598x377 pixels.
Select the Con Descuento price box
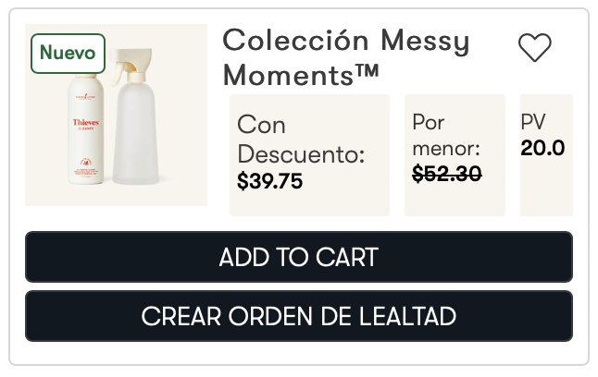pyautogui.click(x=309, y=154)
